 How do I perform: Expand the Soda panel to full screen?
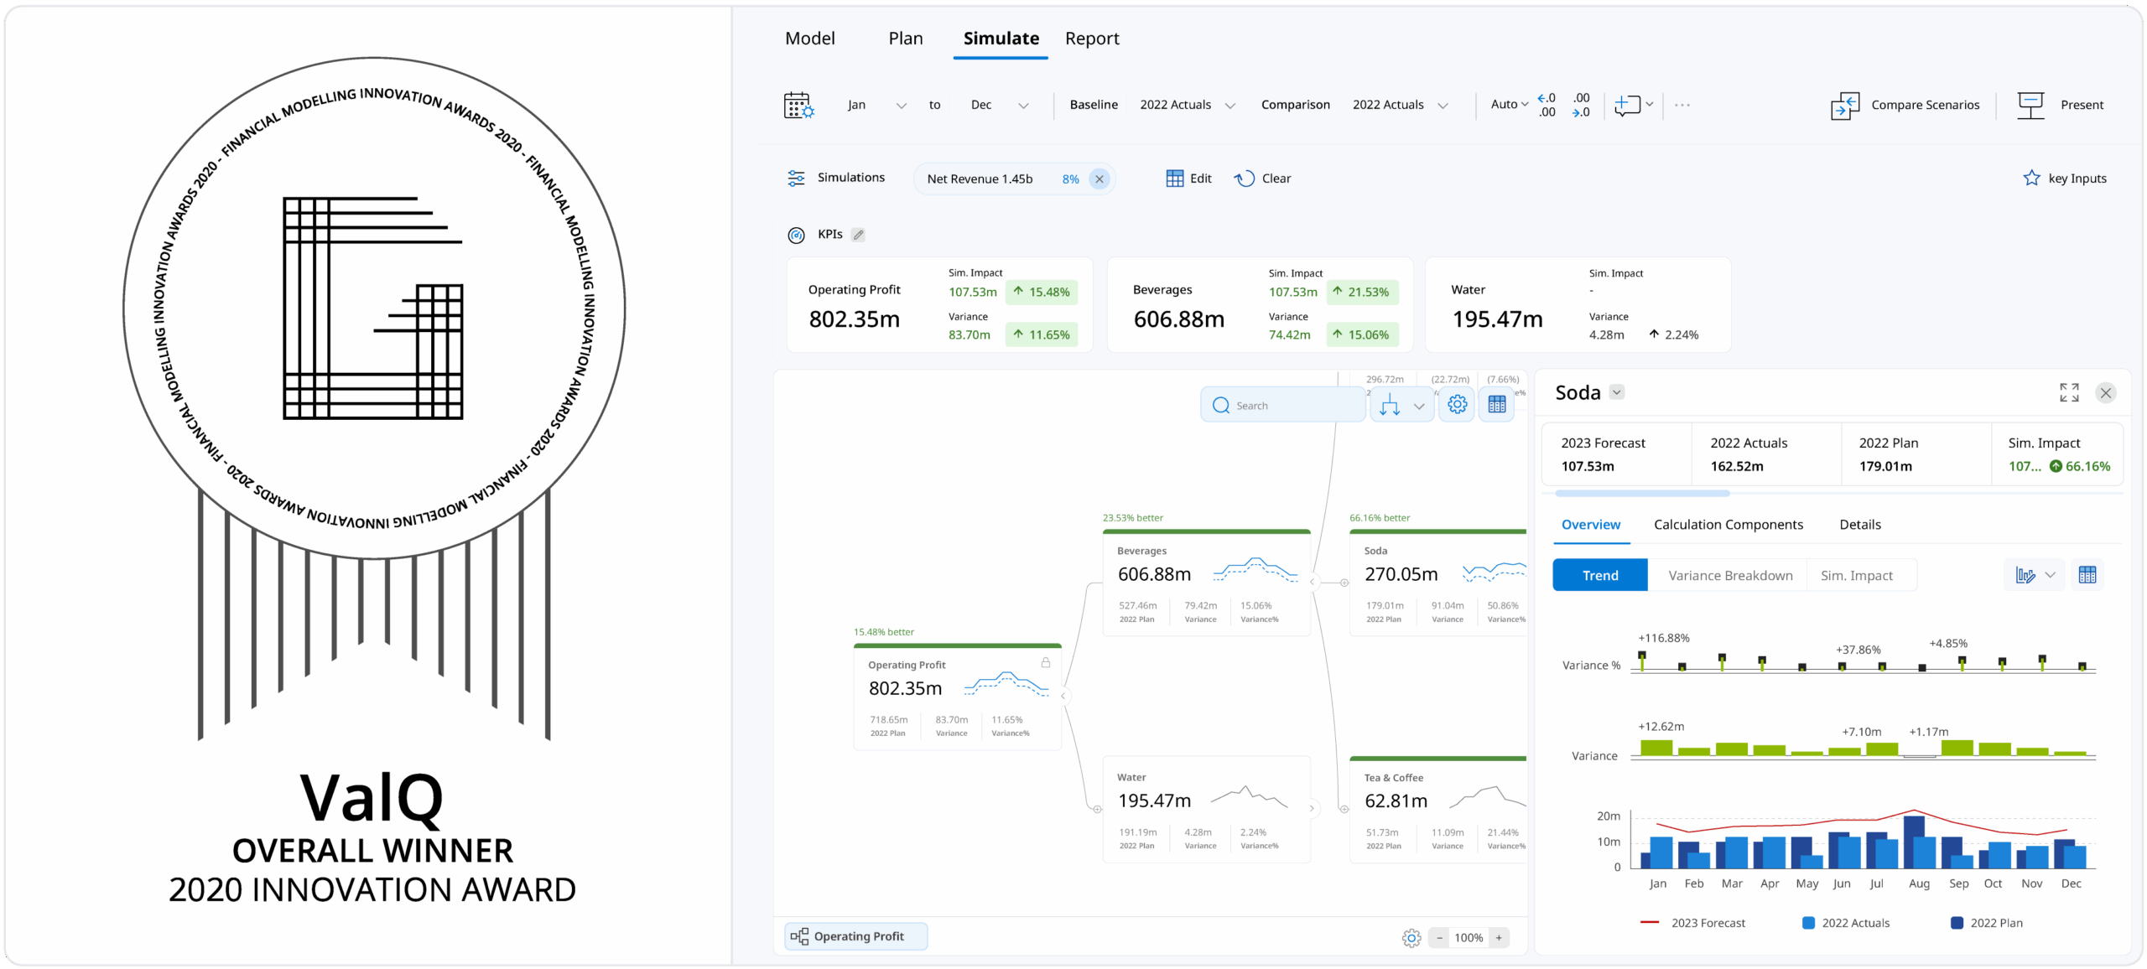point(2069,392)
